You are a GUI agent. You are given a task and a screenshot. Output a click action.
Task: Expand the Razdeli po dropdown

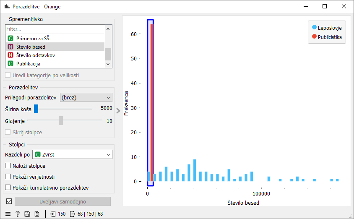[73, 154]
